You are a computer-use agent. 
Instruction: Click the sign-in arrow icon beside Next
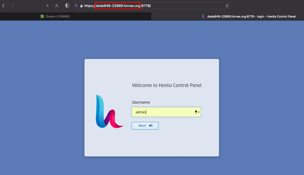[x=150, y=126]
